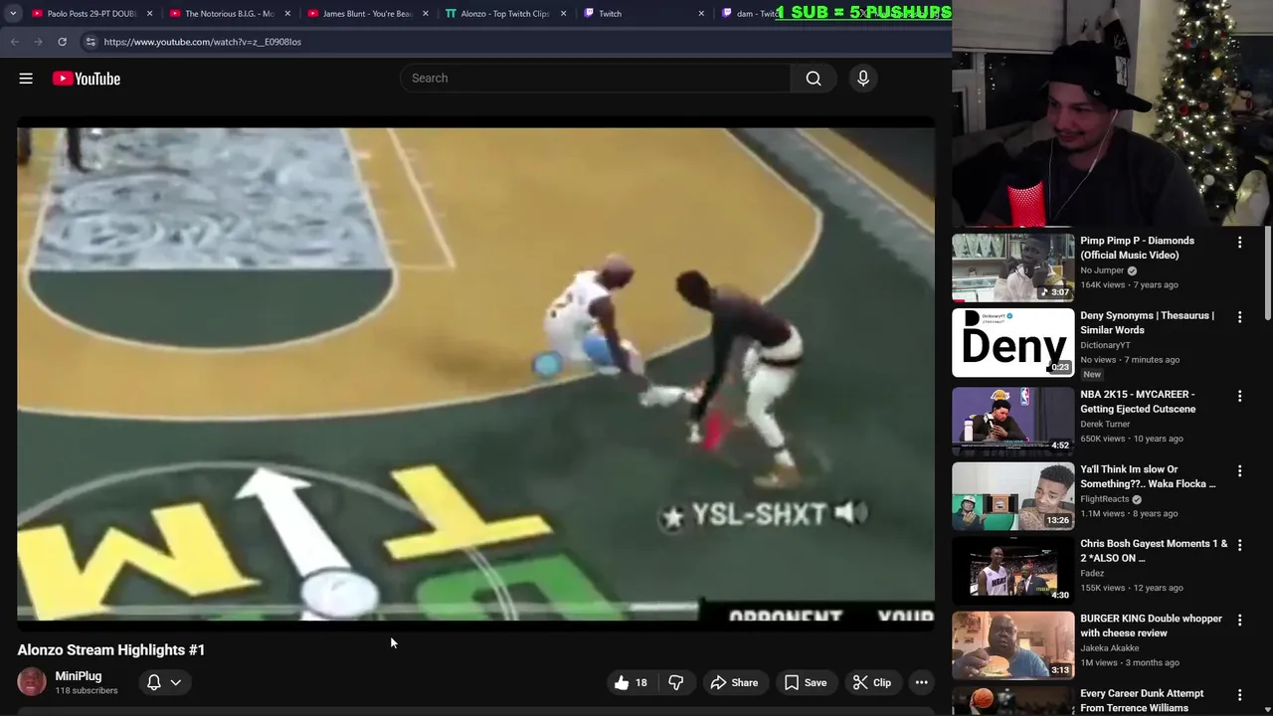Screen dimensions: 1273x716
Task: Open NBA 2K15 MYCAREER title link
Action: 1138,402
